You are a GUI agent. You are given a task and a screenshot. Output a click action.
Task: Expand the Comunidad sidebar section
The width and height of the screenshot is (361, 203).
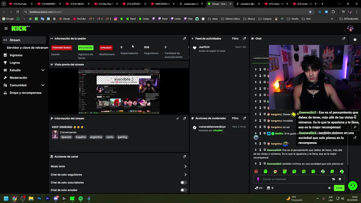tap(43, 85)
